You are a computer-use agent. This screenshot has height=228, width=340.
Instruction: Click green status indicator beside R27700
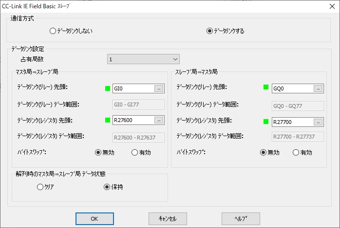tap(266, 122)
